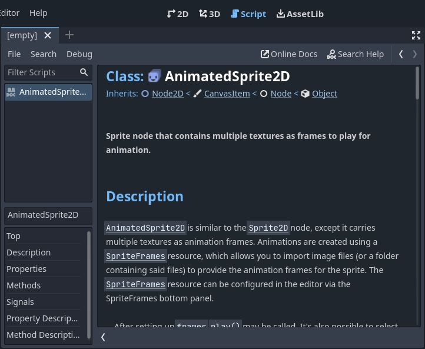Go to next history arrow
The image size is (425, 349).
pyautogui.click(x=415, y=54)
